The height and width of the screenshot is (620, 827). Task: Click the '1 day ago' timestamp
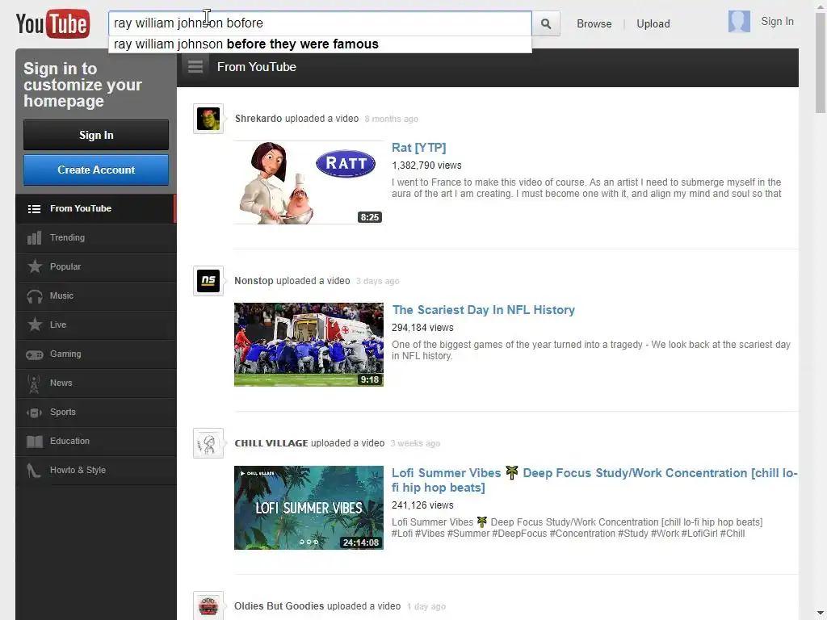[426, 607]
